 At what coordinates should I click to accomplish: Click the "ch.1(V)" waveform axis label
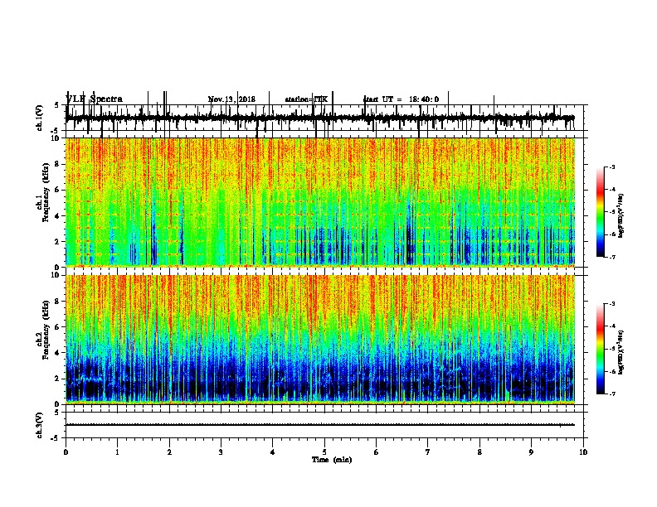tap(40, 118)
